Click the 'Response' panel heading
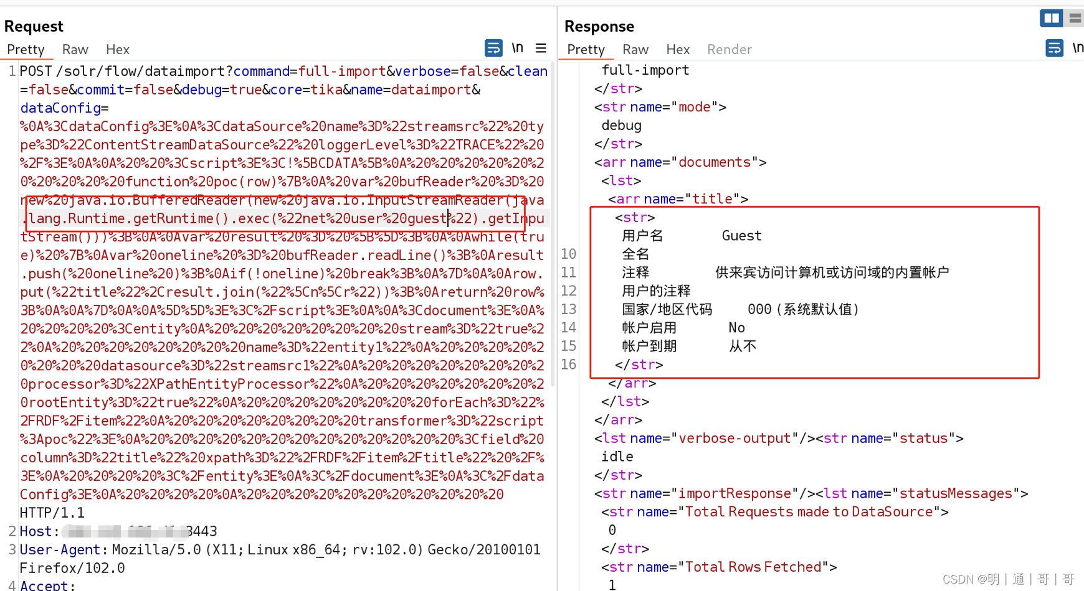Image resolution: width=1084 pixels, height=591 pixels. pos(599,26)
